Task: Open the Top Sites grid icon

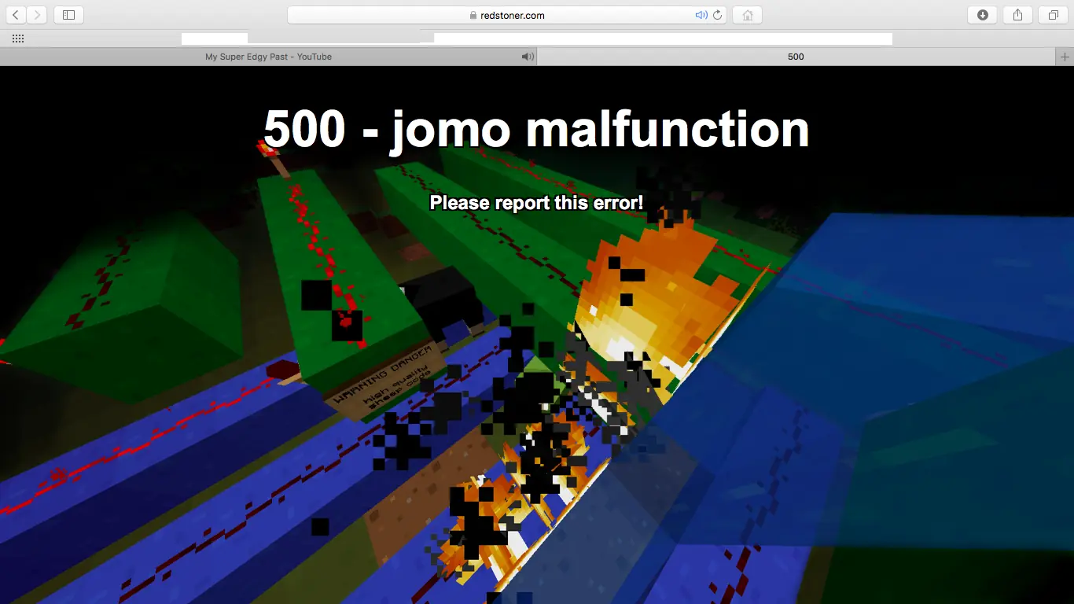Action: coord(18,39)
